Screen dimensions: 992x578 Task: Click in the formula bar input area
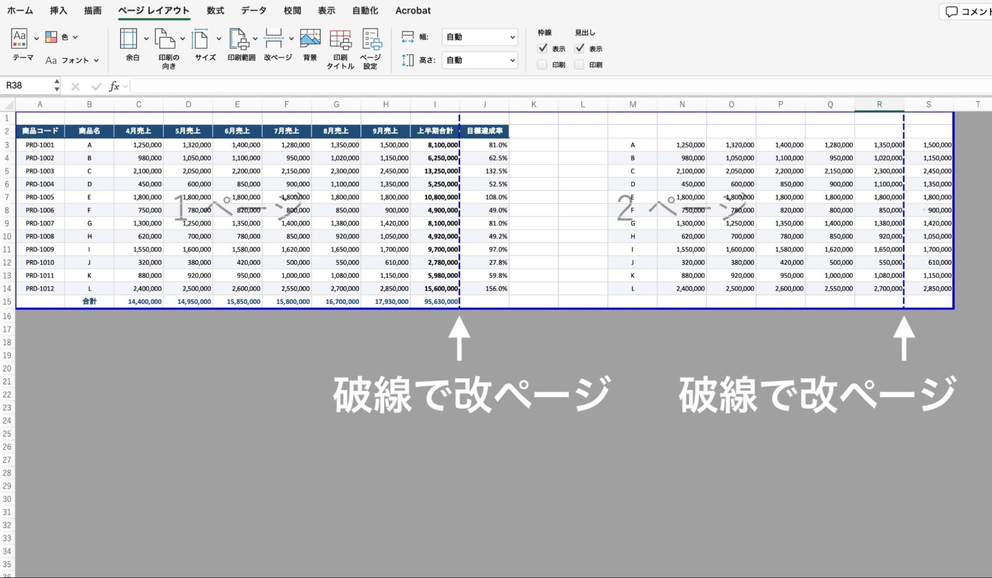(x=561, y=86)
